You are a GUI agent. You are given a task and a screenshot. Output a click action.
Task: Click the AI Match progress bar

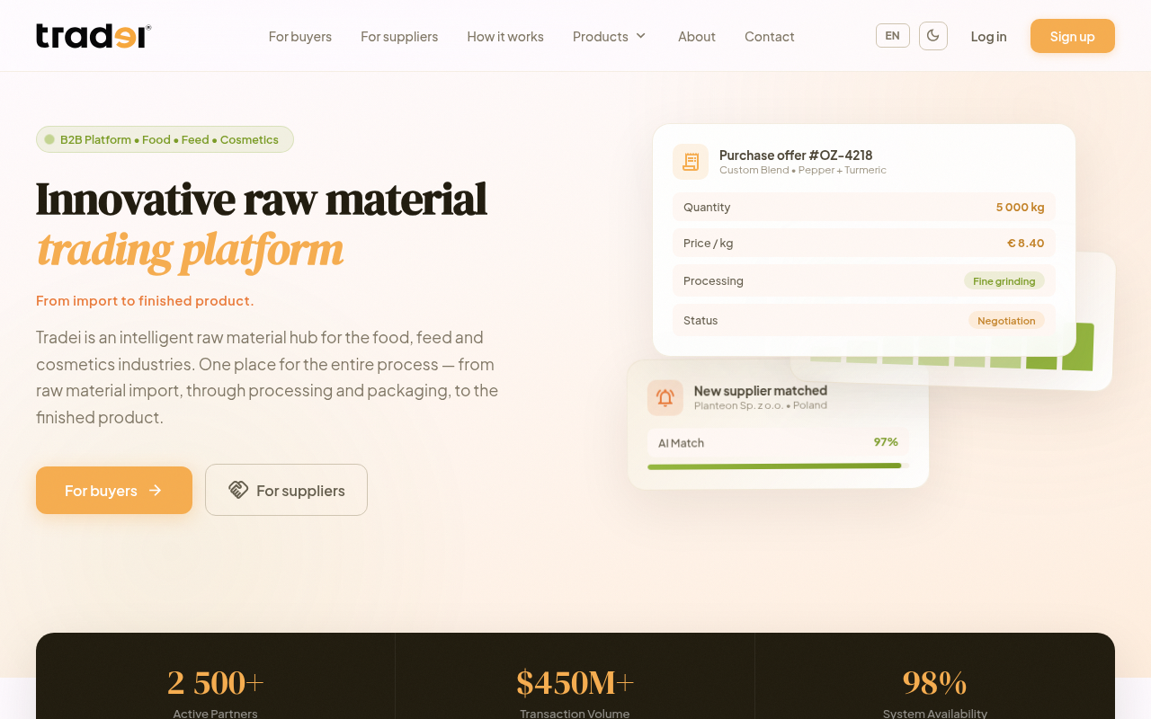coord(778,466)
